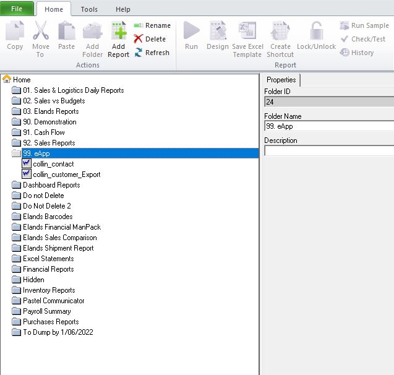Switch to the Tools tab
Screen dimensions: 394x375
[x=89, y=9]
